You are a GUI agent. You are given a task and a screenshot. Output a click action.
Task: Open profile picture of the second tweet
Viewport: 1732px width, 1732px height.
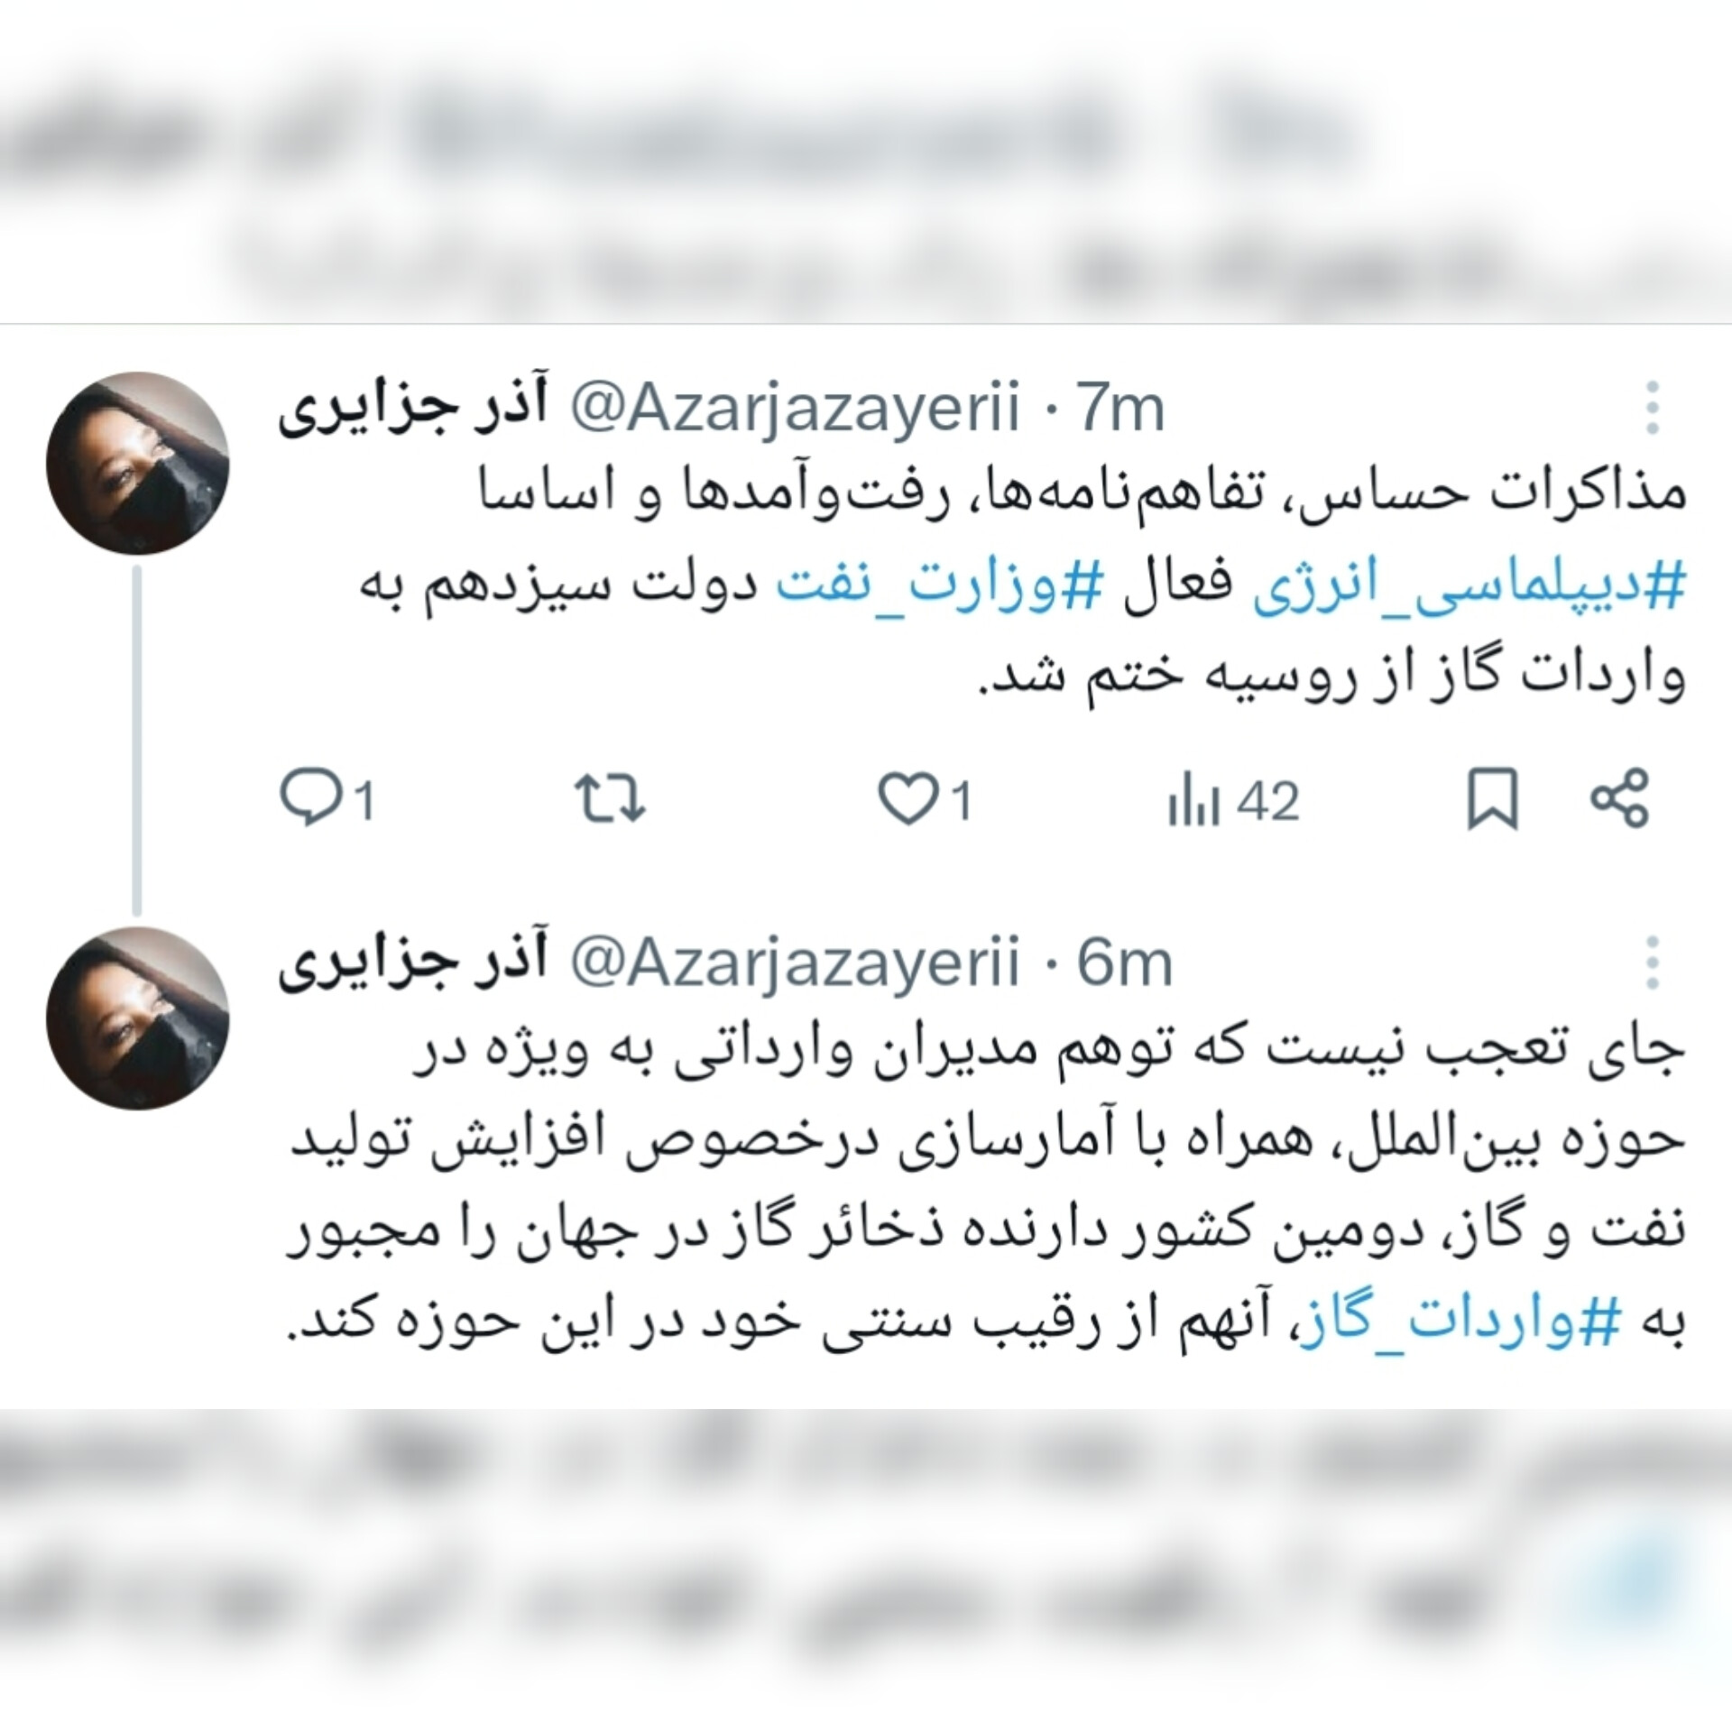click(x=137, y=1018)
